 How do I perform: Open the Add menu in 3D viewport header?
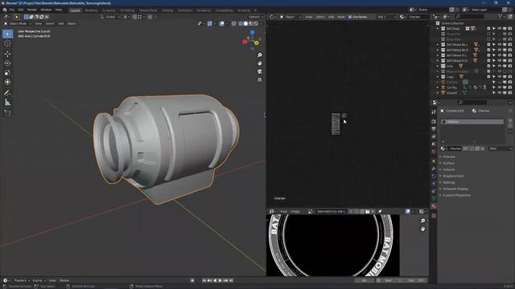61,23
